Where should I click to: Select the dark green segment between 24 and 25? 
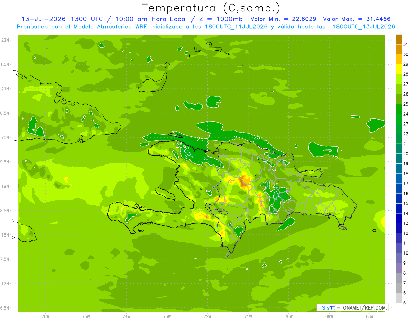[x=399, y=109]
